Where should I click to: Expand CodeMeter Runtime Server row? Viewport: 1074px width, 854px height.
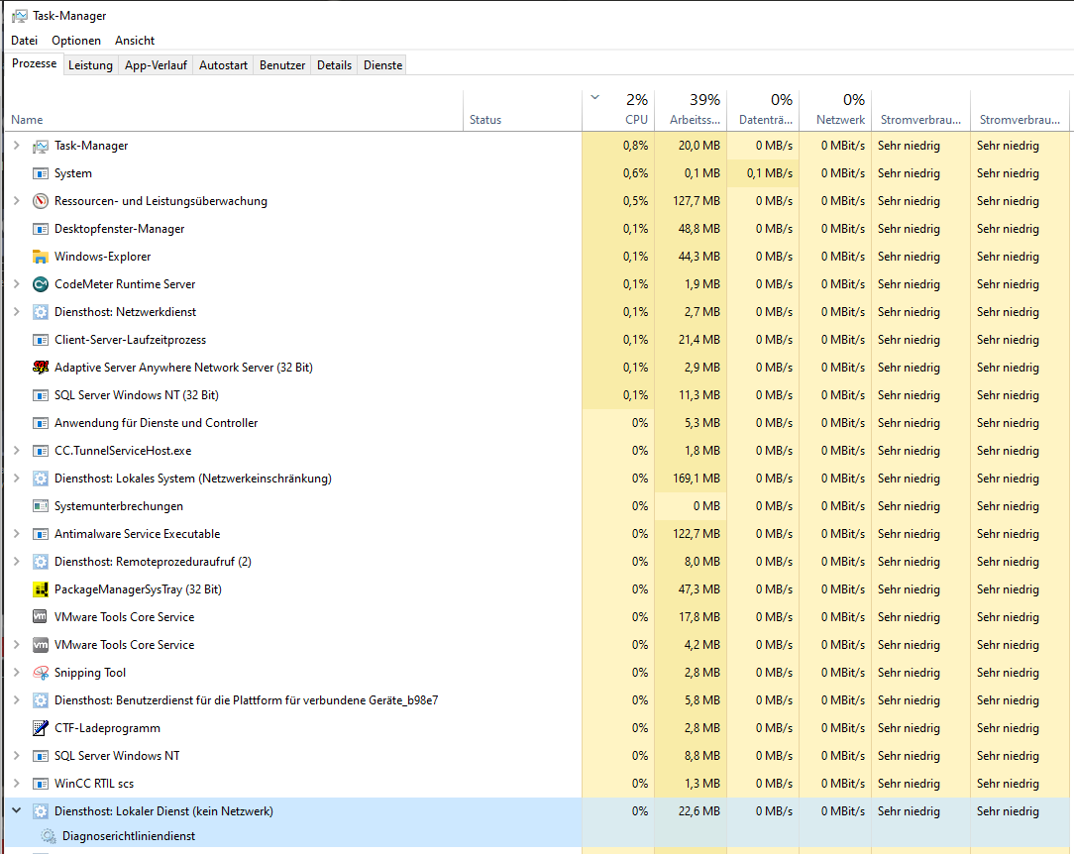pos(17,283)
